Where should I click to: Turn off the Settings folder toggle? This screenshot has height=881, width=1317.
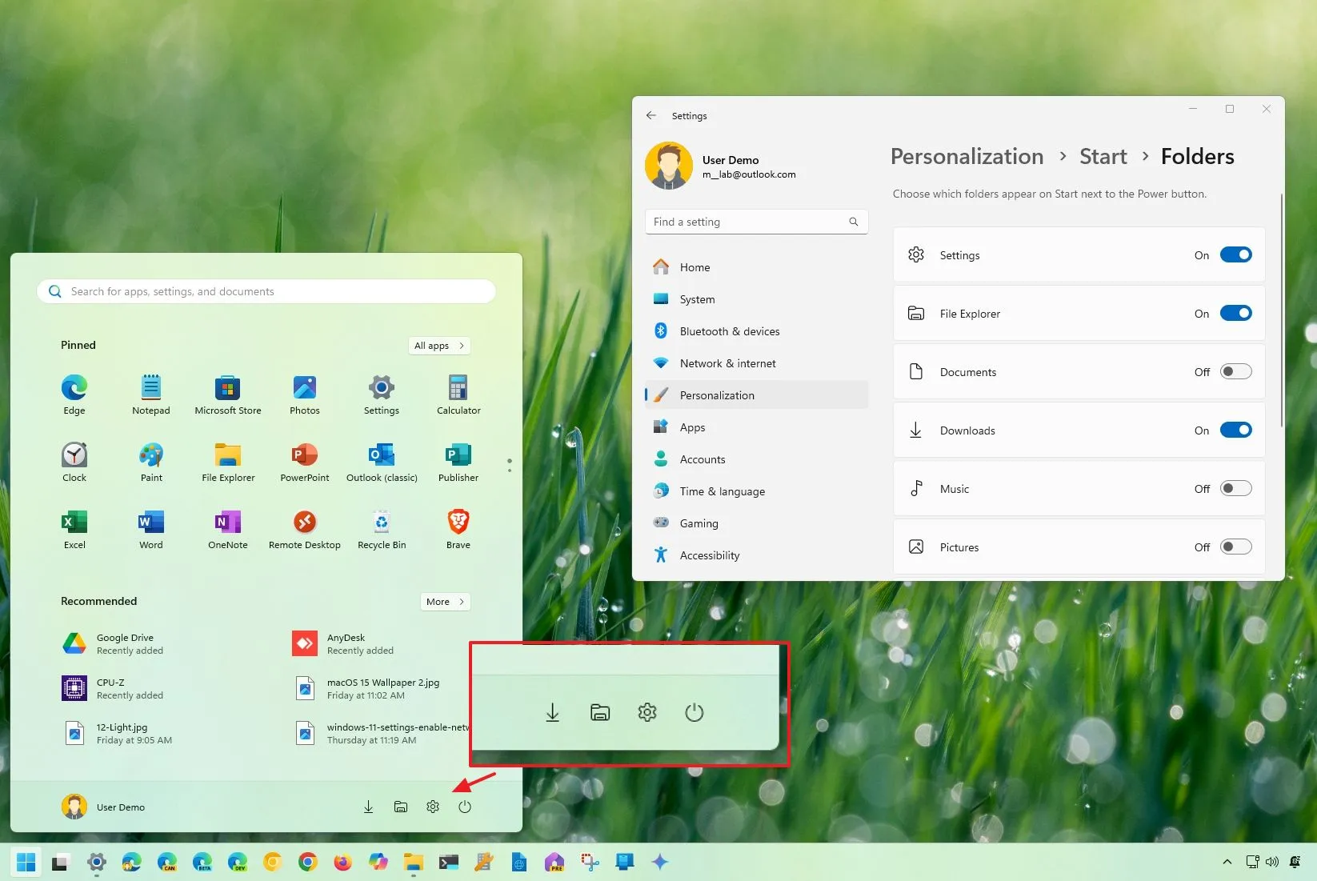[x=1235, y=254]
